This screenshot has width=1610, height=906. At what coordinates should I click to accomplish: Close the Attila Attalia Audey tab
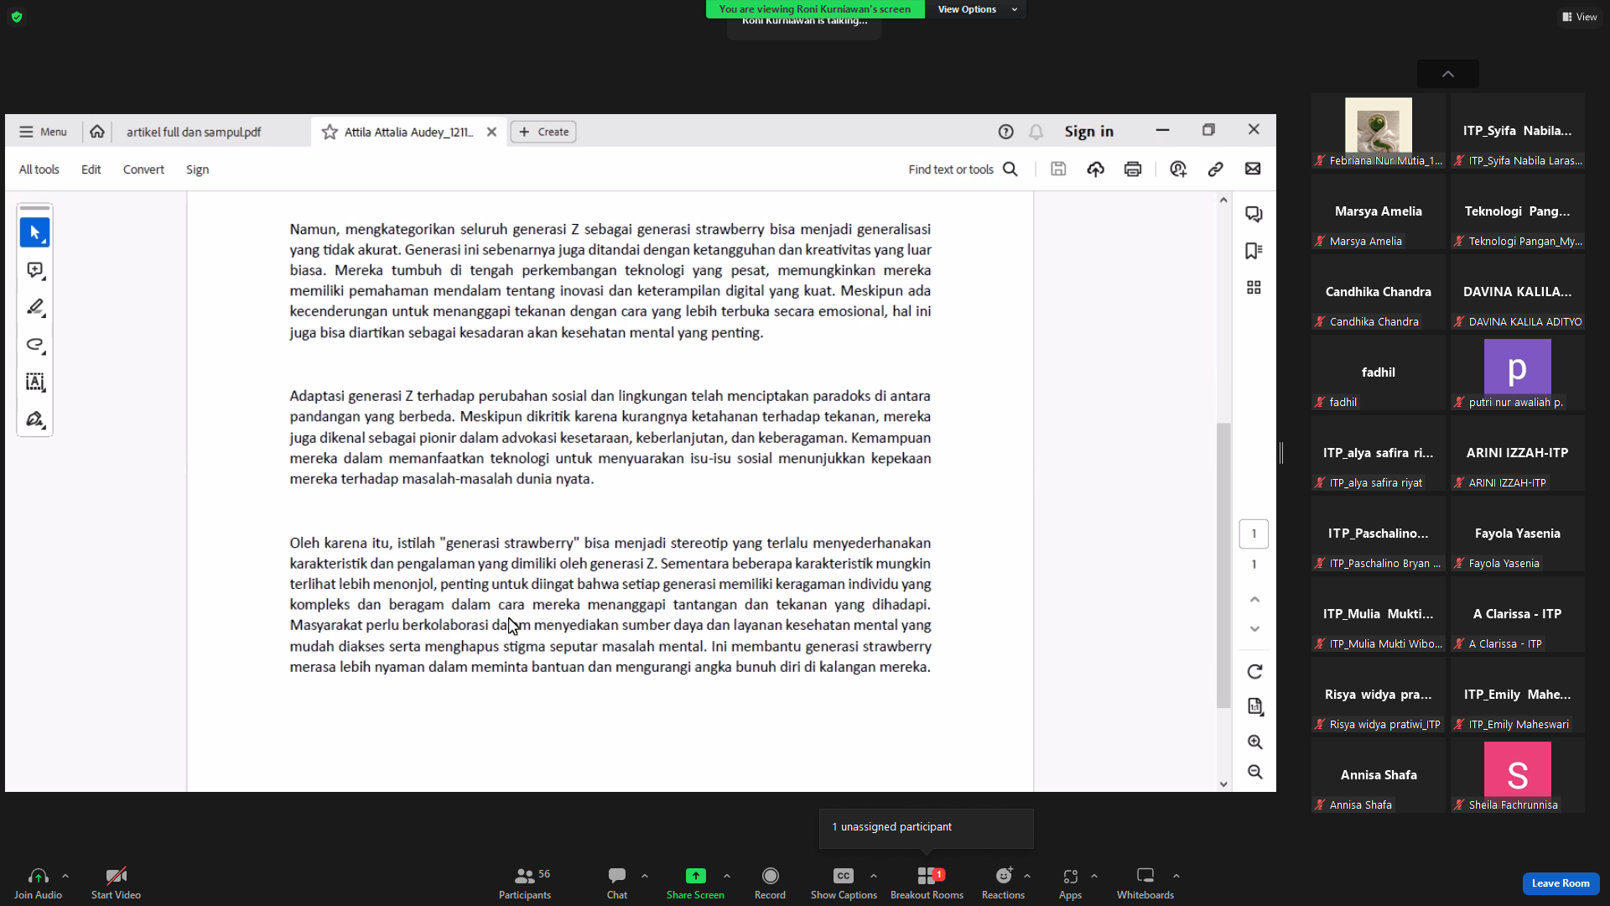tap(491, 132)
